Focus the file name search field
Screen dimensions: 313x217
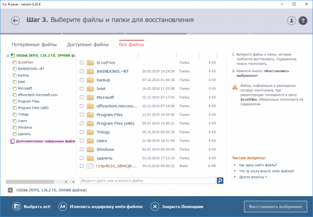[148, 180]
